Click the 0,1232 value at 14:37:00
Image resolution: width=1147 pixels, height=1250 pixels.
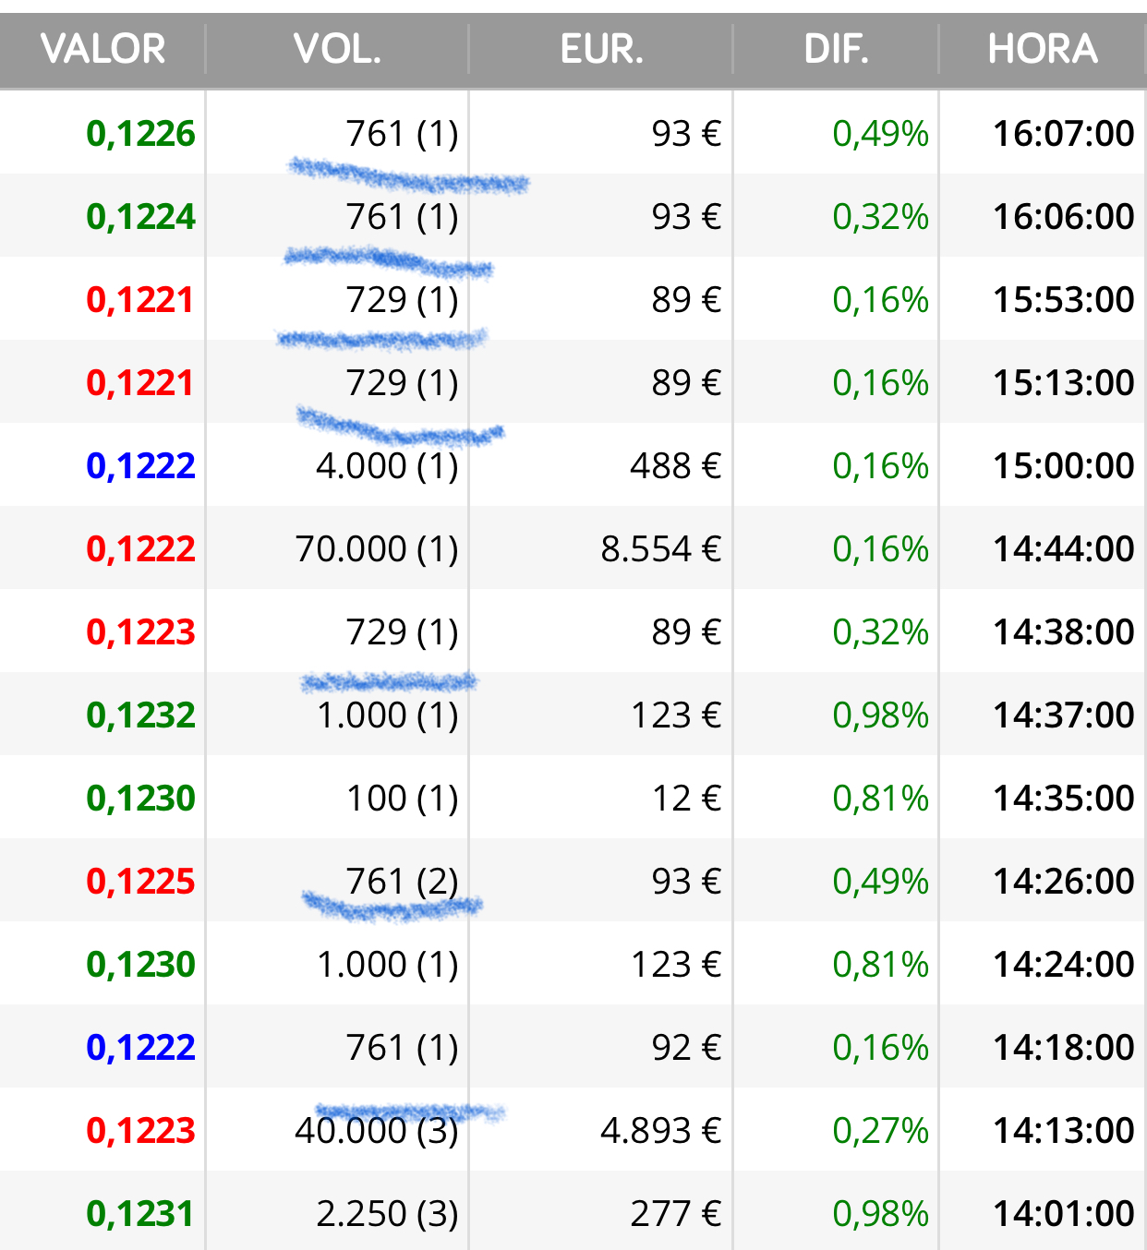pos(140,715)
